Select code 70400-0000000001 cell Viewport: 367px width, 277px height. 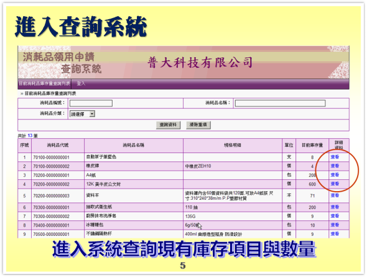point(58,225)
